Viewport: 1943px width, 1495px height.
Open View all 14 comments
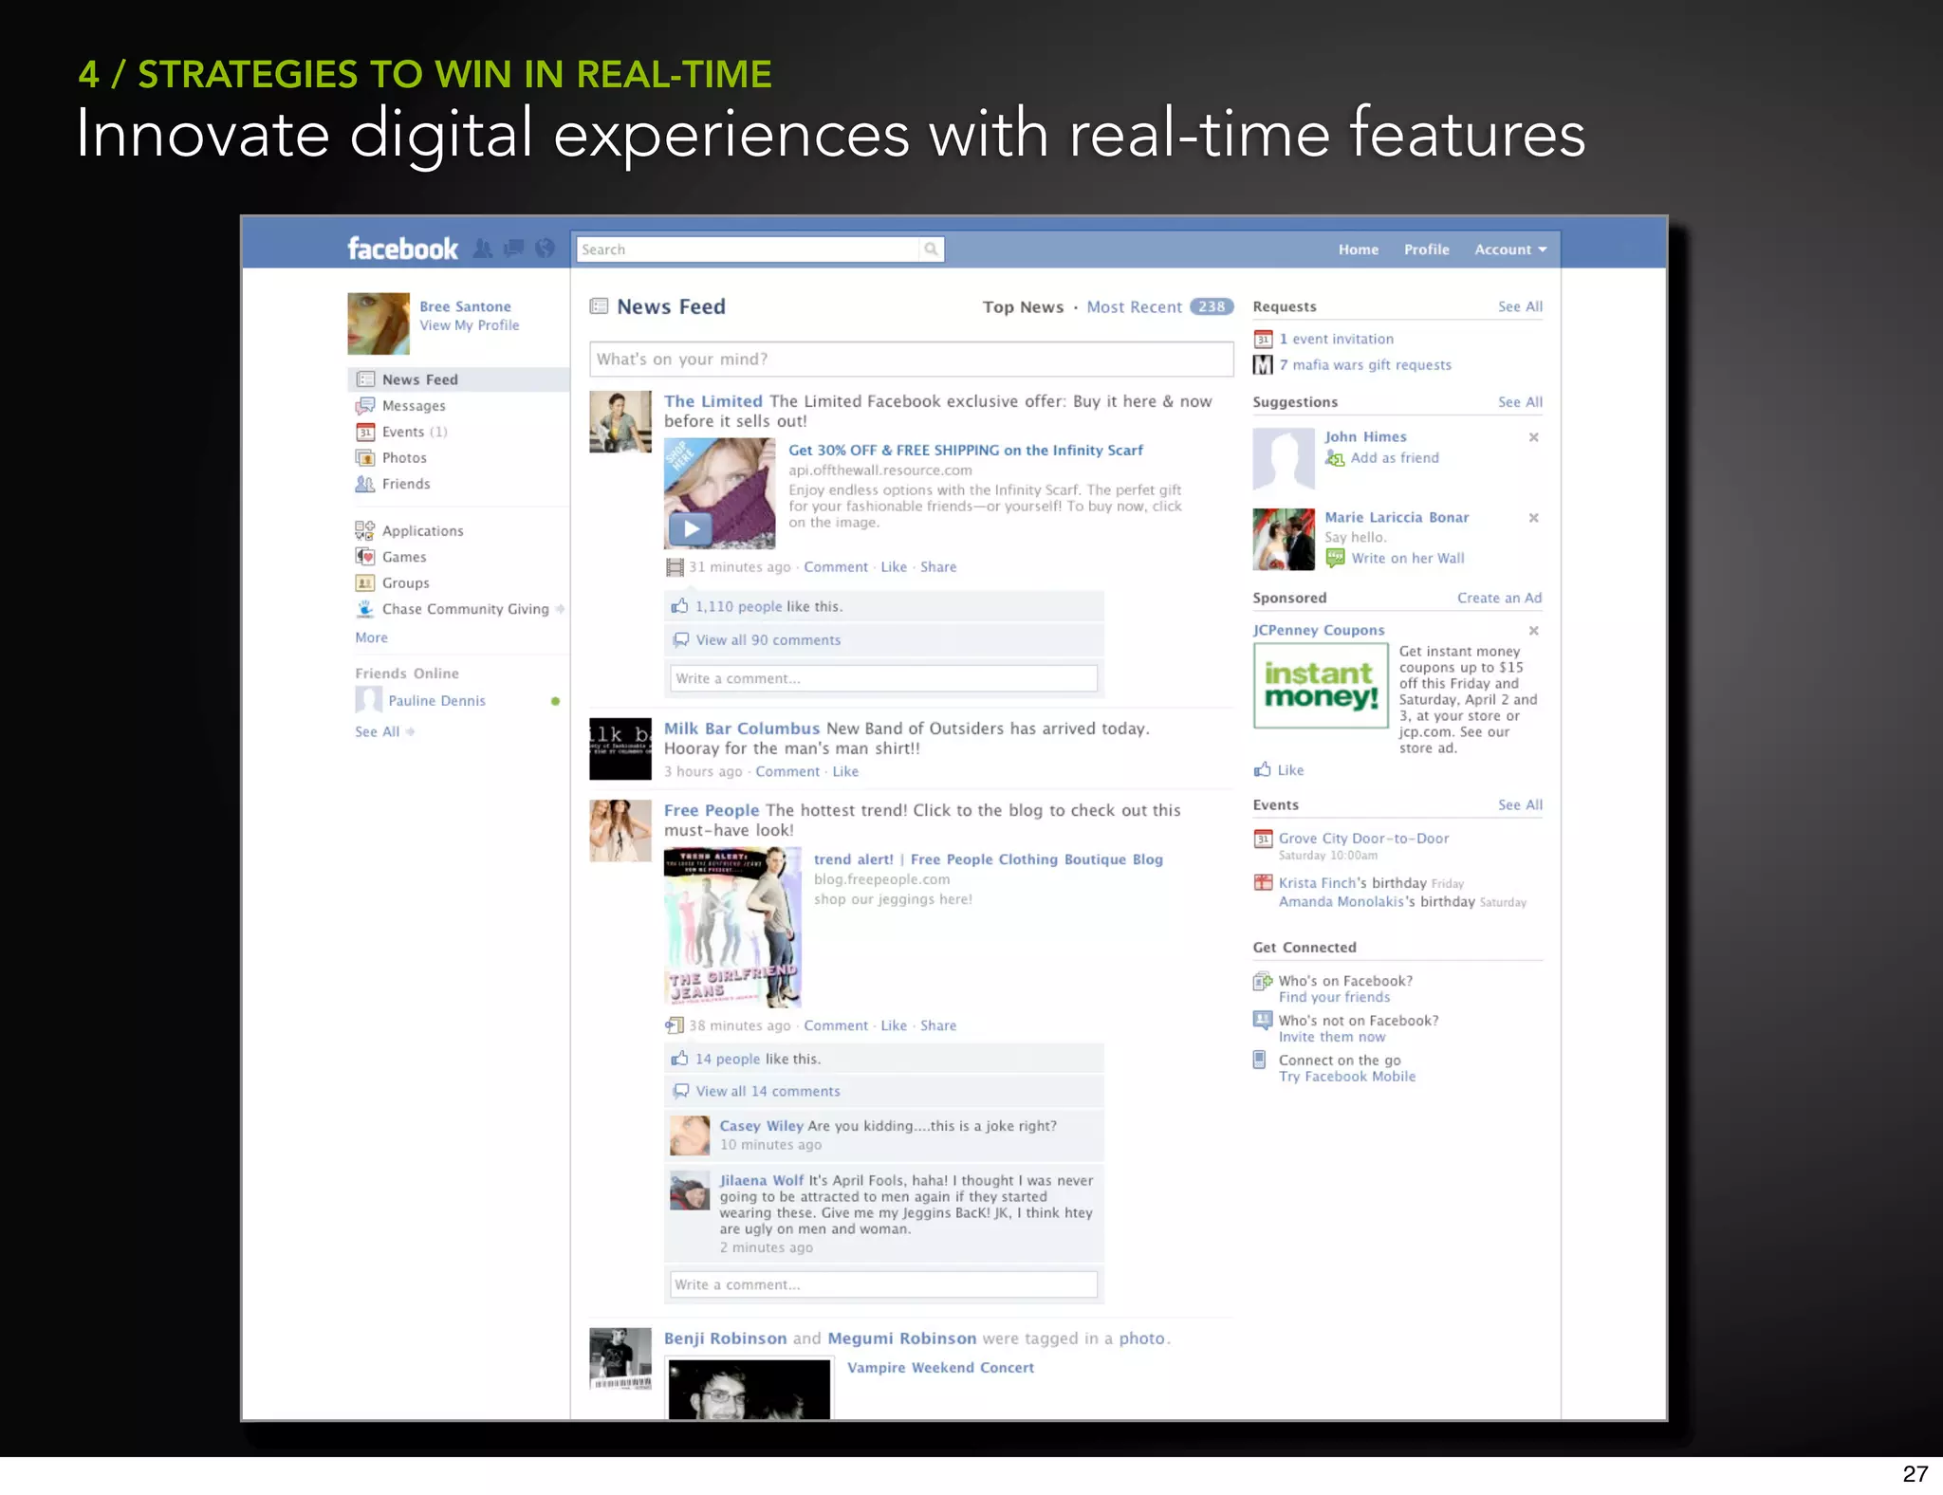tap(768, 1092)
